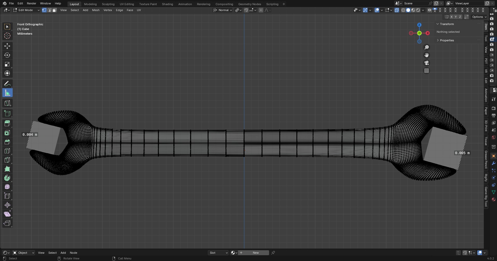Open the Mesh menu

96,10
